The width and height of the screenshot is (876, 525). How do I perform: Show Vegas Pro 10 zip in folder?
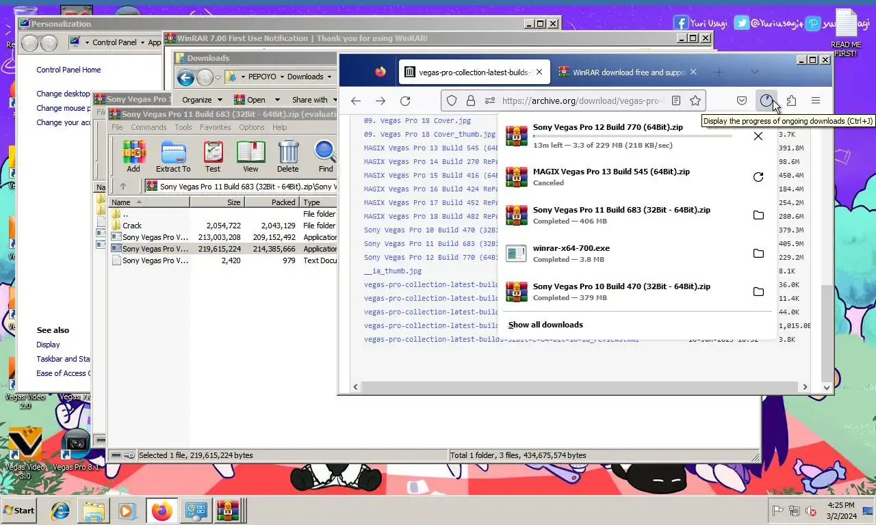758,292
